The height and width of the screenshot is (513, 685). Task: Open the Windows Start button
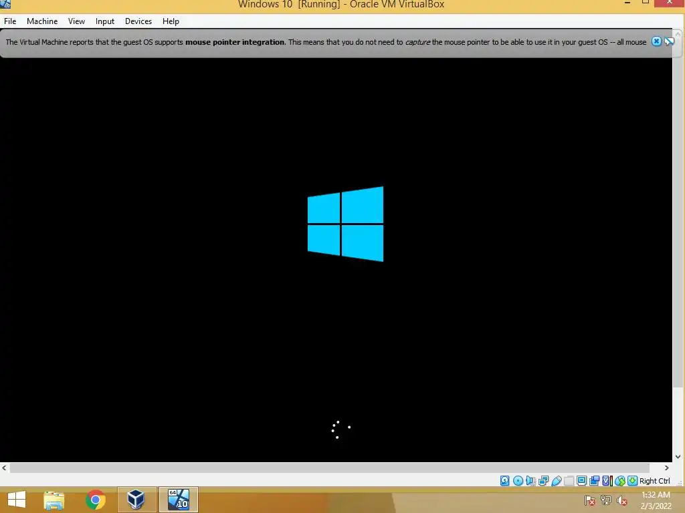point(17,500)
